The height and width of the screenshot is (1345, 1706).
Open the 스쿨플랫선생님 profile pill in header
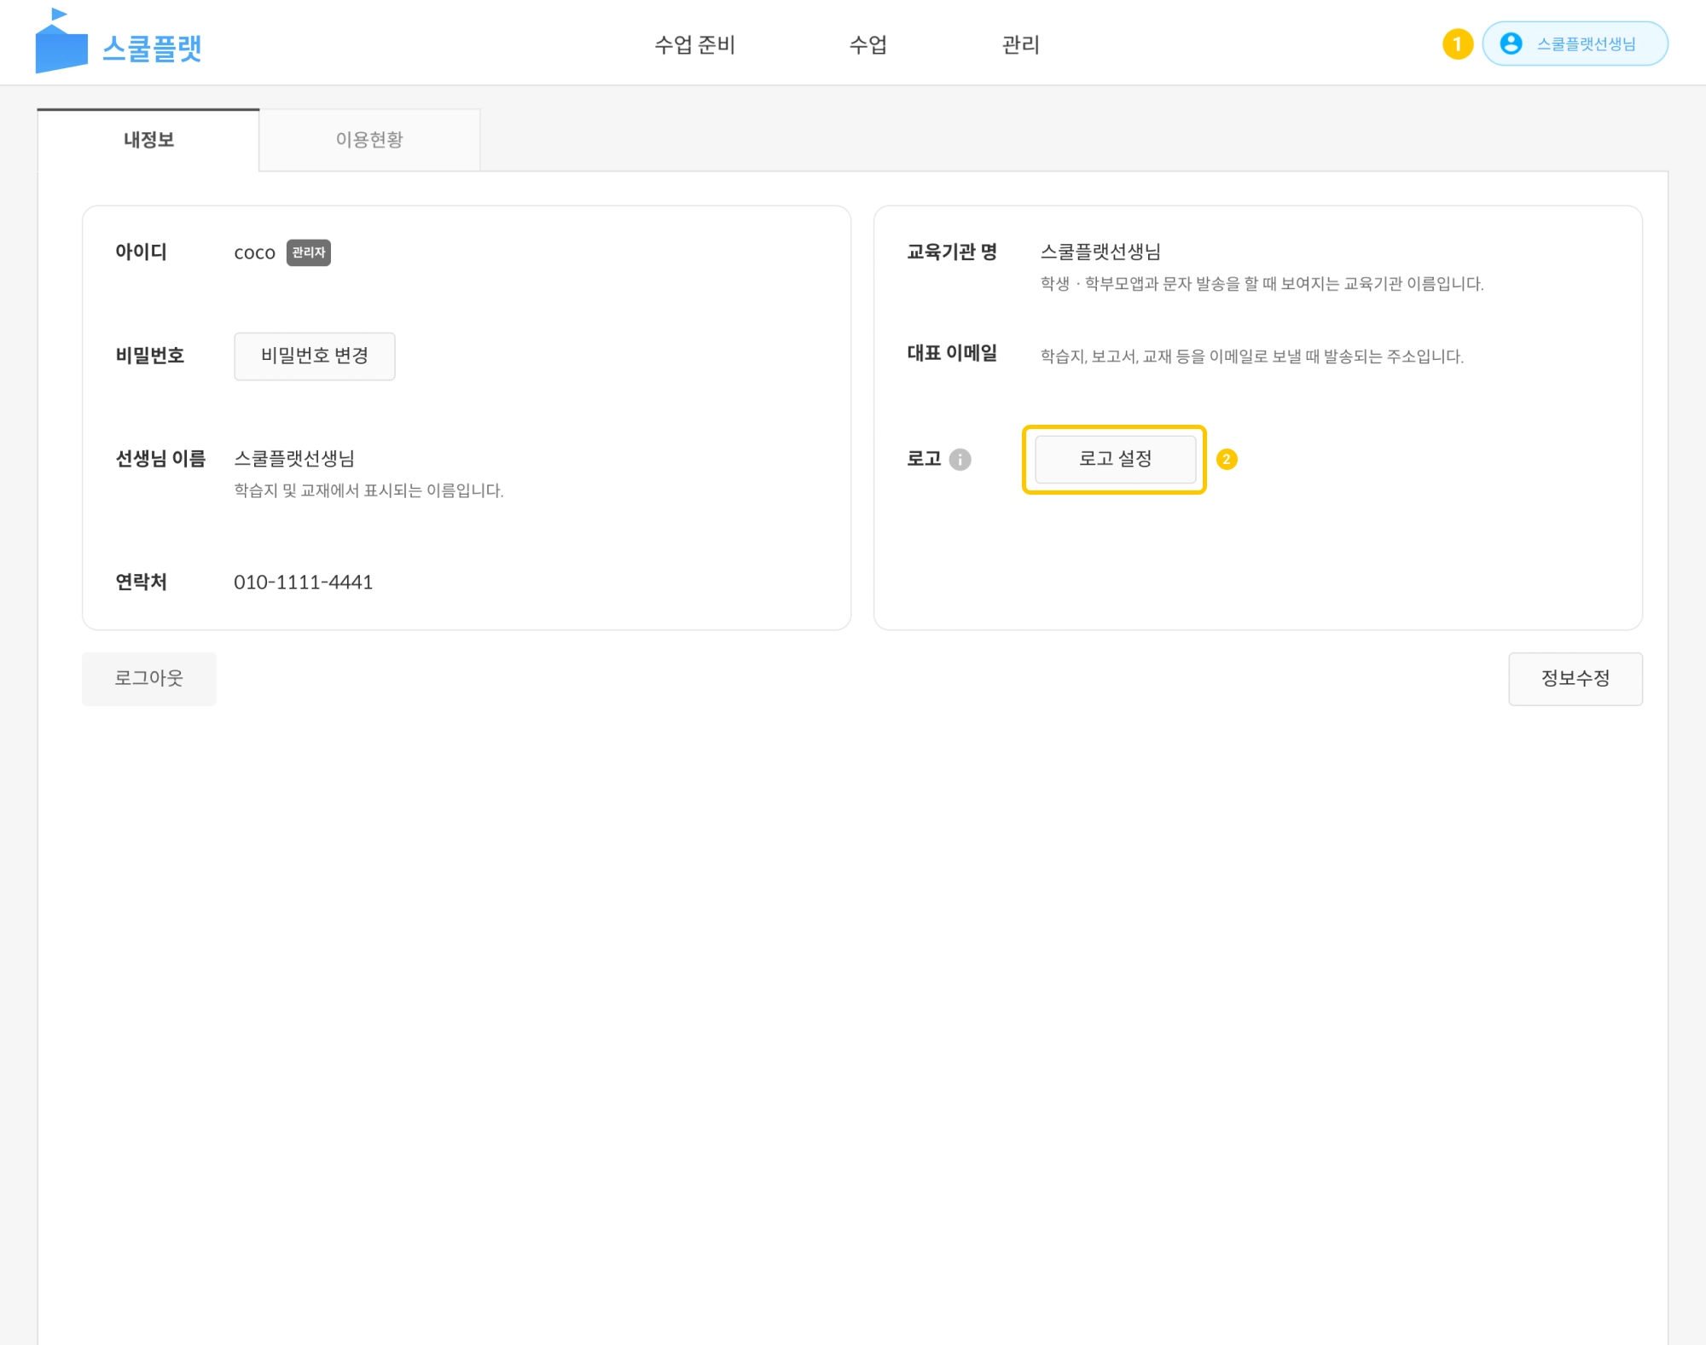coord(1585,43)
